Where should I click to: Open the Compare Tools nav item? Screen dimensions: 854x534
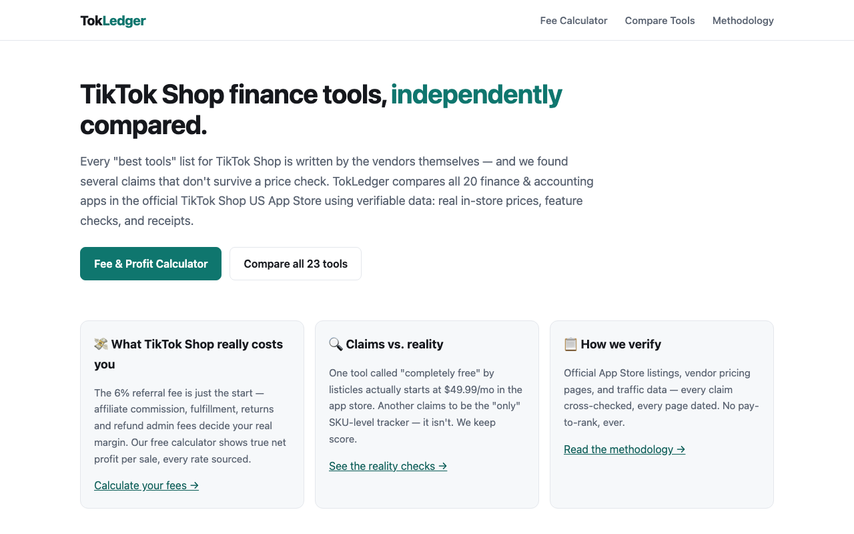click(660, 21)
